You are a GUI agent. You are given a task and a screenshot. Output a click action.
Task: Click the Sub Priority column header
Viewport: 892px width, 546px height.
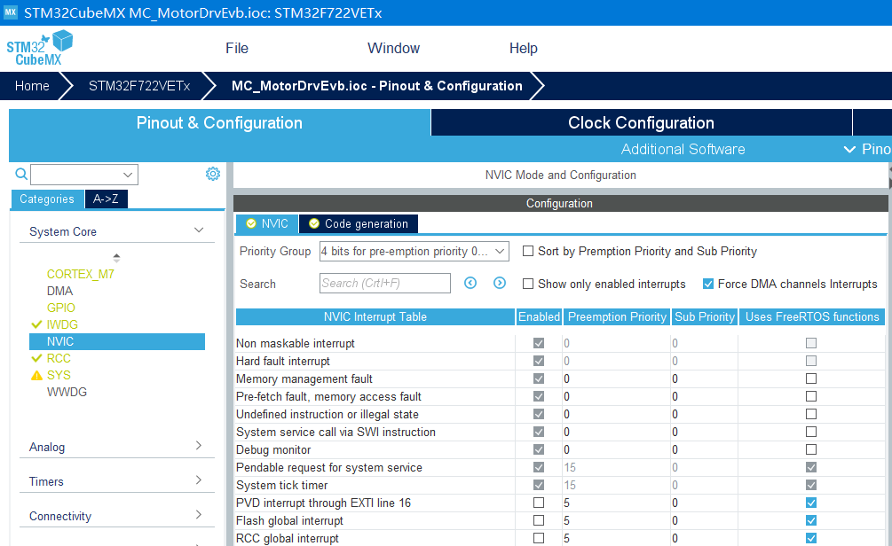point(704,317)
